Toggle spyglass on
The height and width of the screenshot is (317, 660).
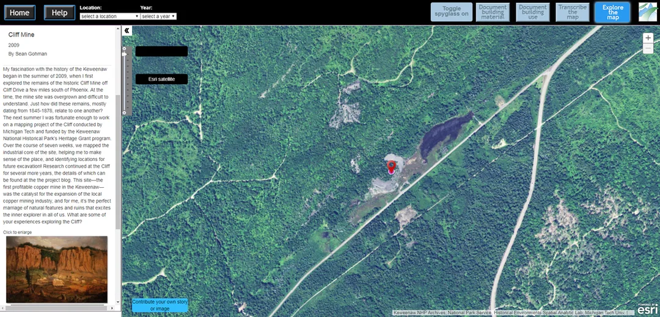(451, 12)
